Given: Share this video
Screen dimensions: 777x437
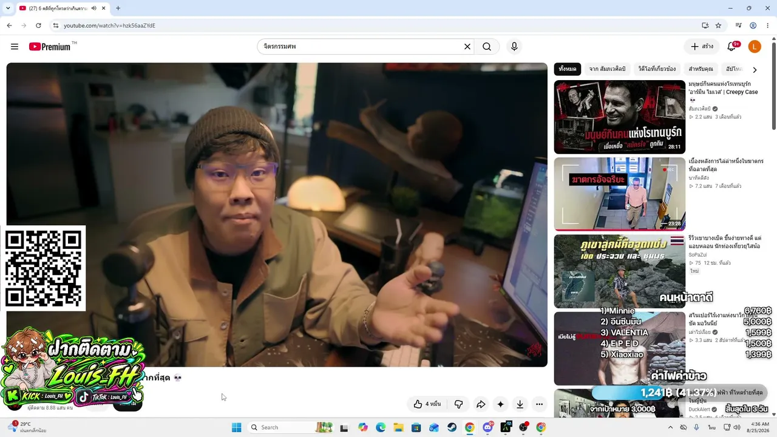Looking at the screenshot, I should click(481, 404).
